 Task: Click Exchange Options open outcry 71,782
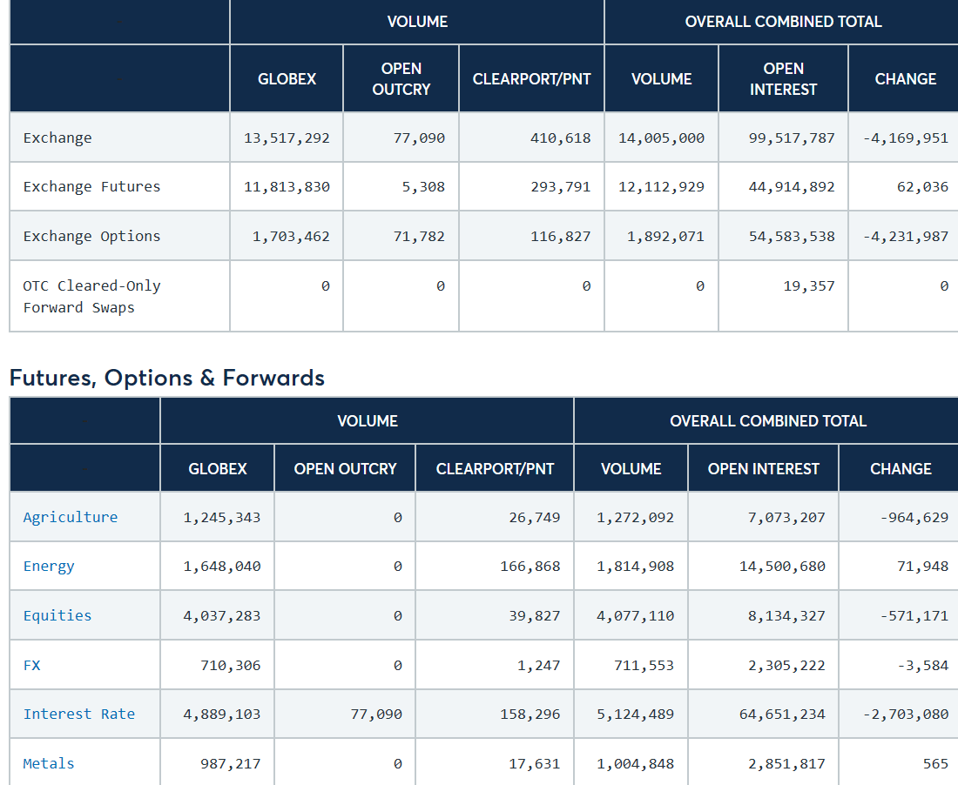point(419,236)
